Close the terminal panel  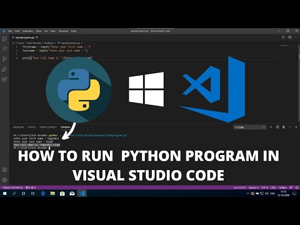pos(296,127)
